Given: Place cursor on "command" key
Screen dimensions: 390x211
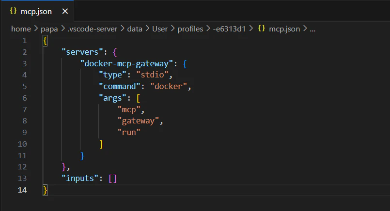Looking at the screenshot, I should click(x=120, y=86).
